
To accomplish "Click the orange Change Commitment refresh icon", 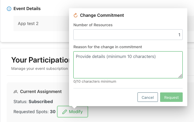I will (x=76, y=15).
